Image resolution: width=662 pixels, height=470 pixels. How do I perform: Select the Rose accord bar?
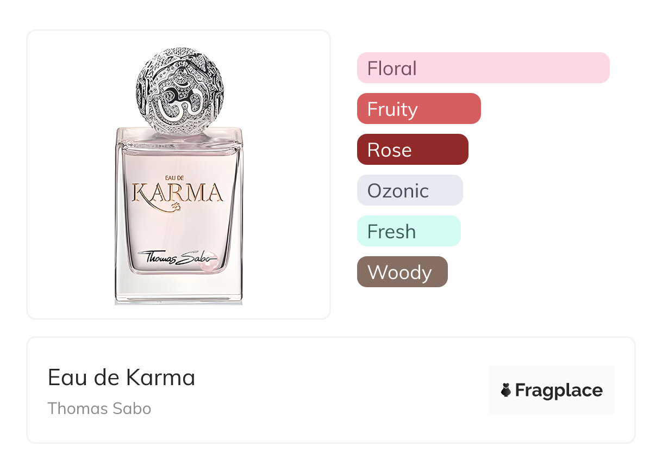coord(412,150)
